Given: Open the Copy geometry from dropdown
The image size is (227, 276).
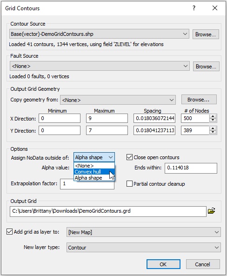Looking at the screenshot, I should point(118,100).
